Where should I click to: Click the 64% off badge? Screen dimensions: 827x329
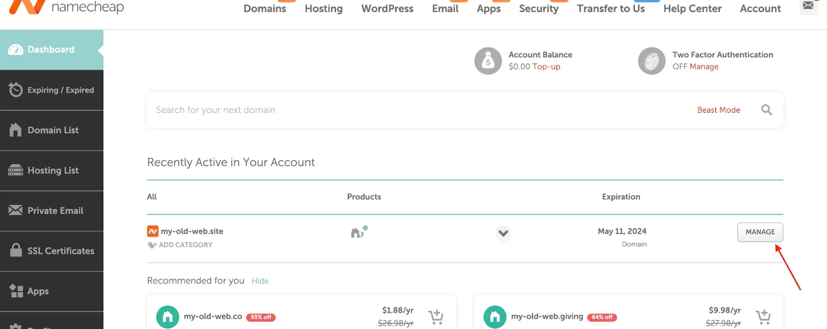(x=602, y=317)
